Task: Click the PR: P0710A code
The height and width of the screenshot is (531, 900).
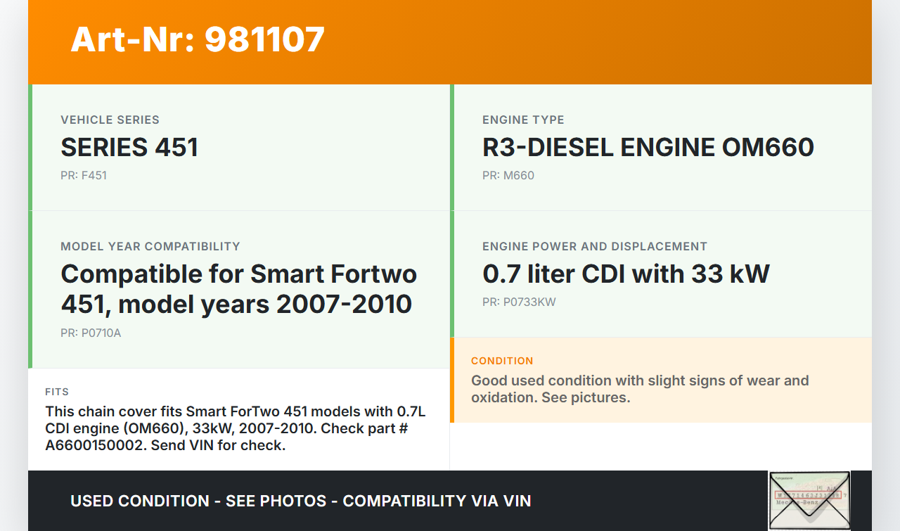Action: (x=91, y=333)
